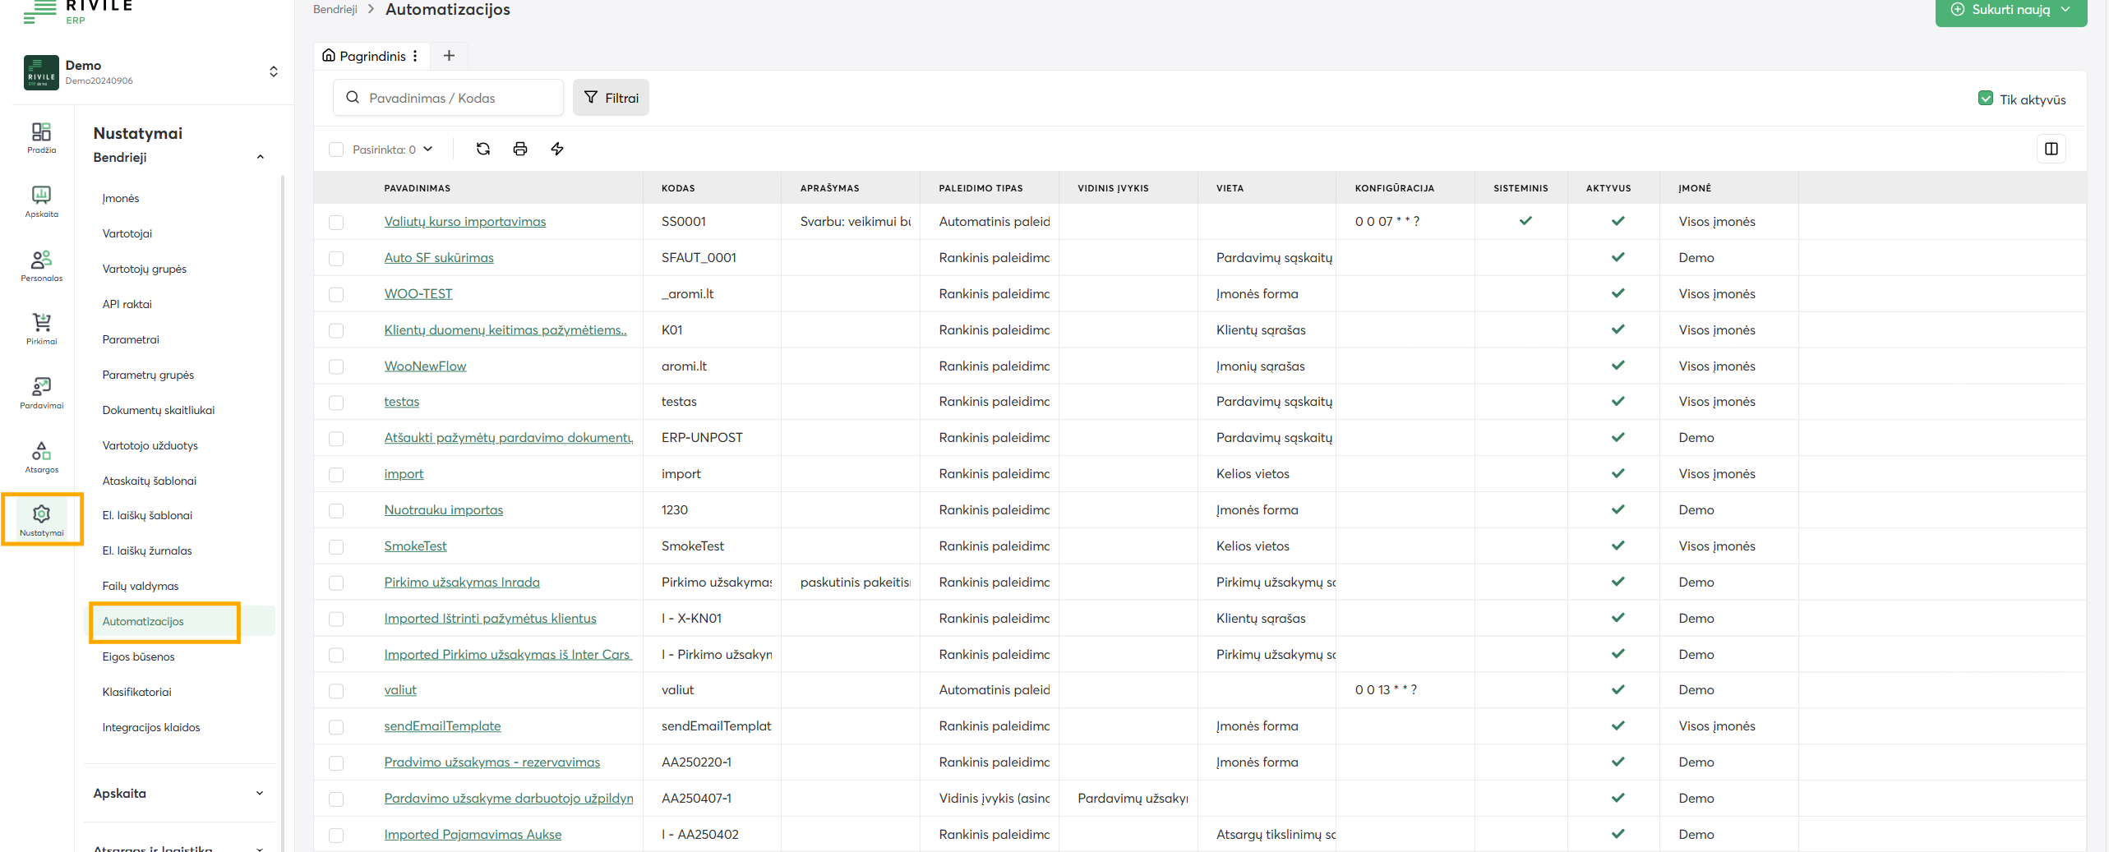Open the Demo company switcher
The width and height of the screenshot is (2109, 852).
[x=273, y=71]
